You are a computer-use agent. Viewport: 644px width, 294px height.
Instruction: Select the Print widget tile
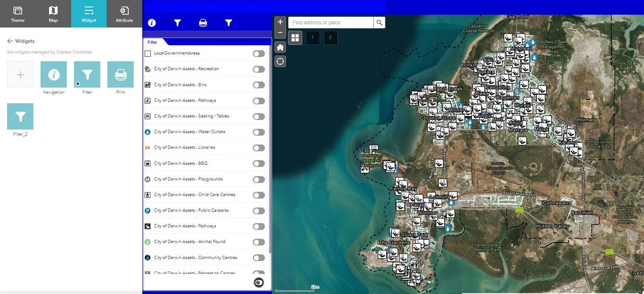(121, 75)
